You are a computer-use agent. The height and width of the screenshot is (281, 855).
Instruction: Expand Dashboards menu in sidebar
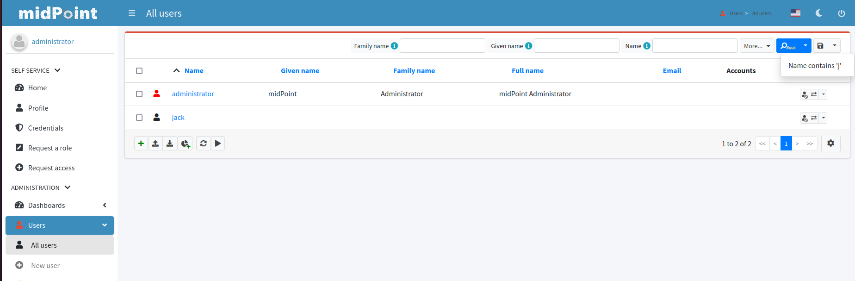pos(60,205)
